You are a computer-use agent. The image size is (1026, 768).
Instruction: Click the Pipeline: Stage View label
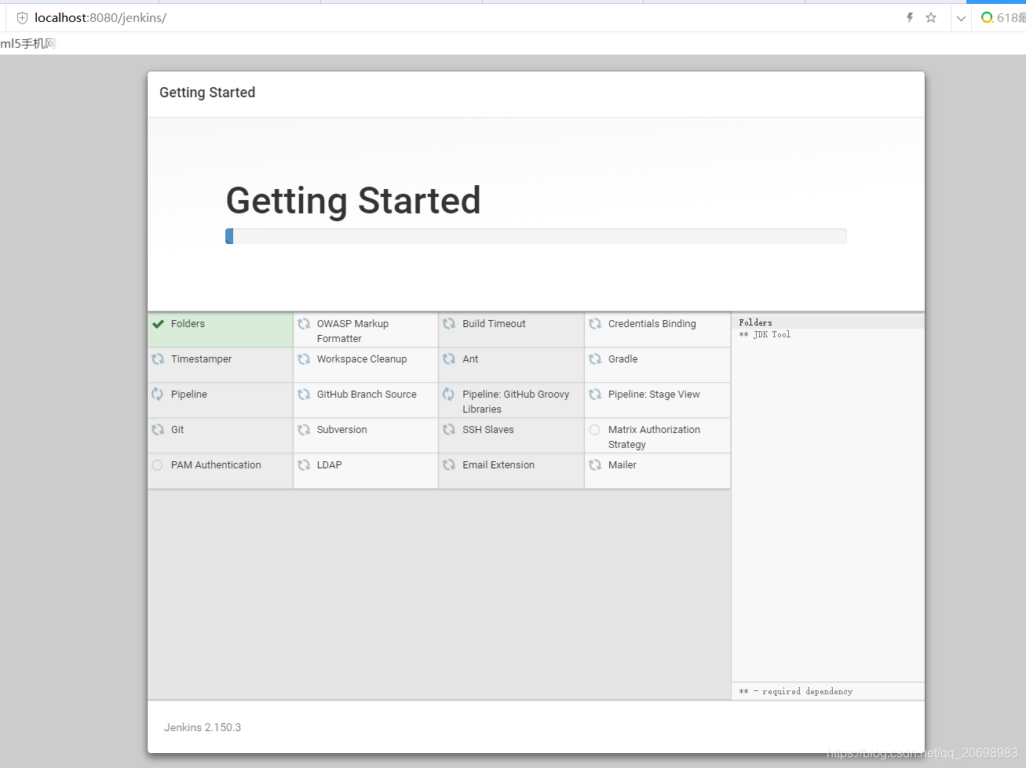(x=654, y=395)
